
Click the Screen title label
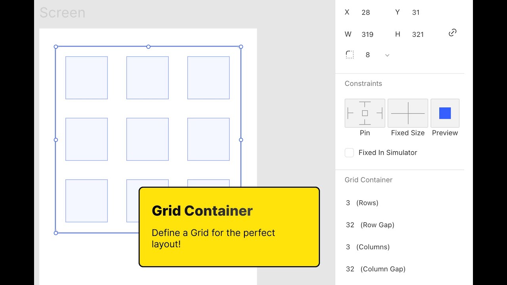point(62,13)
